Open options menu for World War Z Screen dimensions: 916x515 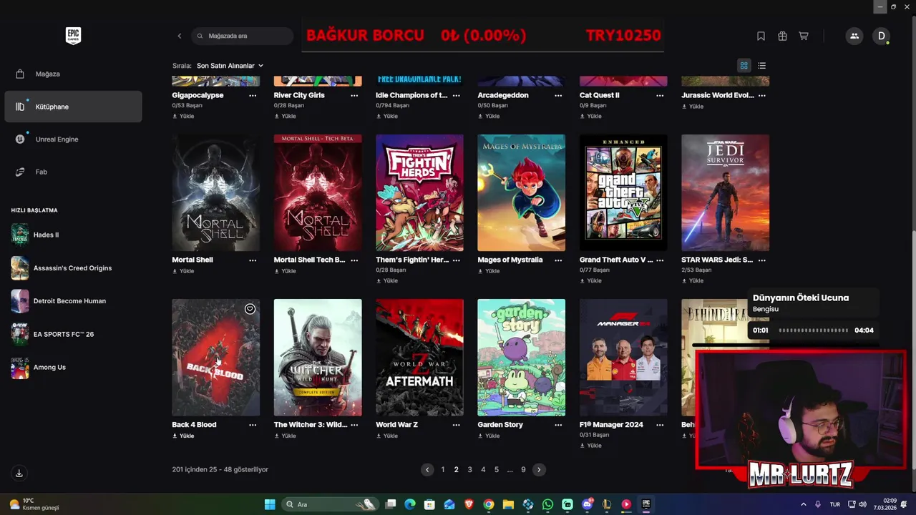[x=457, y=425]
